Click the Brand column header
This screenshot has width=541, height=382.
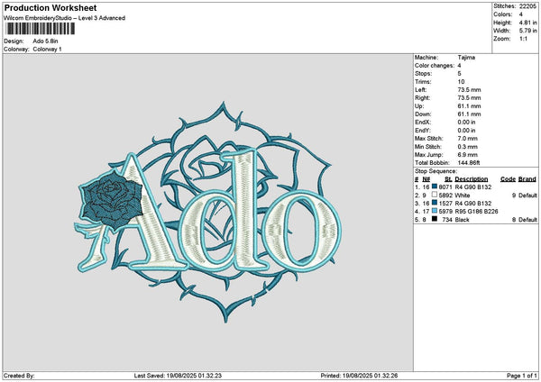pyautogui.click(x=526, y=178)
